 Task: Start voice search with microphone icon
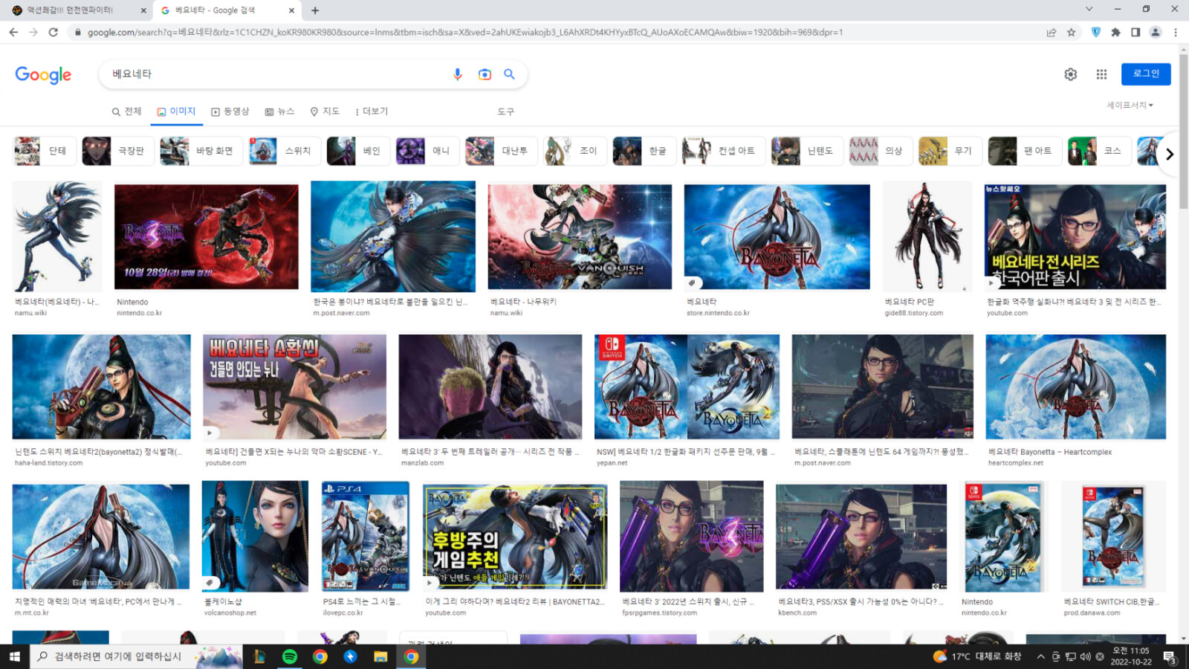click(x=457, y=74)
